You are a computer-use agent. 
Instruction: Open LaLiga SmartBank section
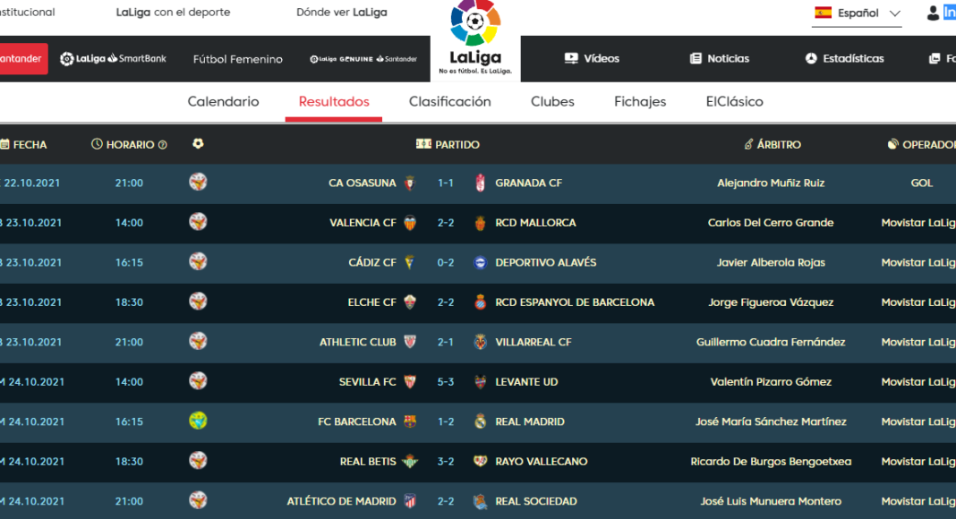tap(113, 59)
